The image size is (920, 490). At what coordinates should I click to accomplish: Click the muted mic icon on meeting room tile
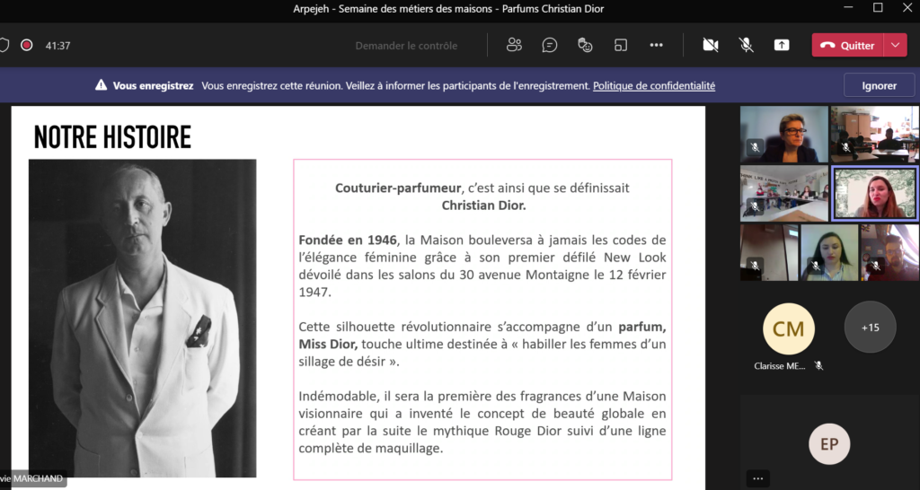[755, 206]
